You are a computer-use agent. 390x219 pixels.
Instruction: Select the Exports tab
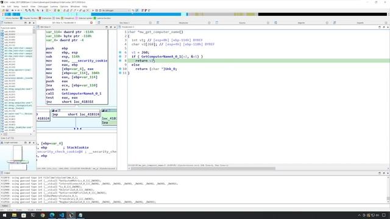click(360, 23)
